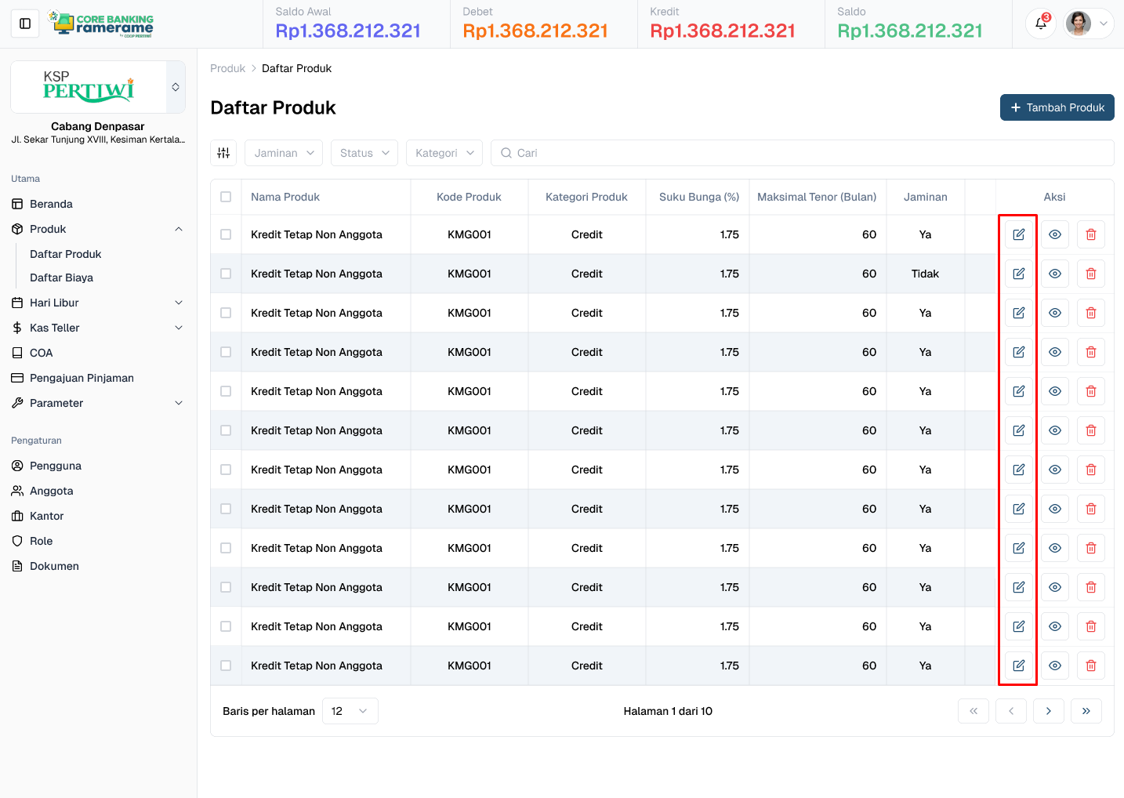Open the Kategori filter dropdown
1124x798 pixels.
tap(444, 153)
